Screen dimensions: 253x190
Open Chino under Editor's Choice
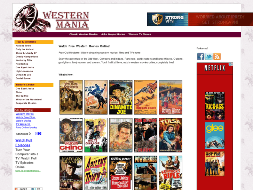coord(19,92)
